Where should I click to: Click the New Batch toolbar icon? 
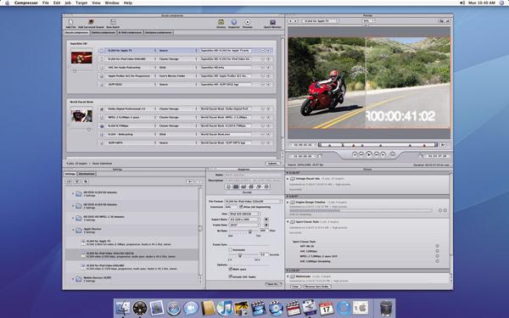tap(113, 22)
